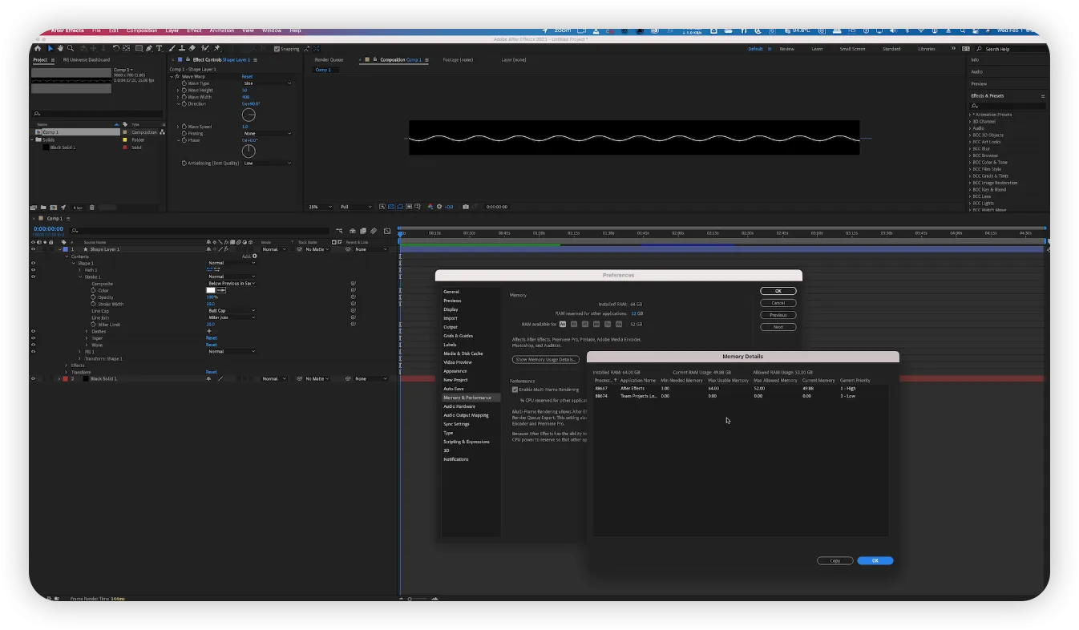
Task: Collapse the Solids folder in Project
Action: pos(32,140)
